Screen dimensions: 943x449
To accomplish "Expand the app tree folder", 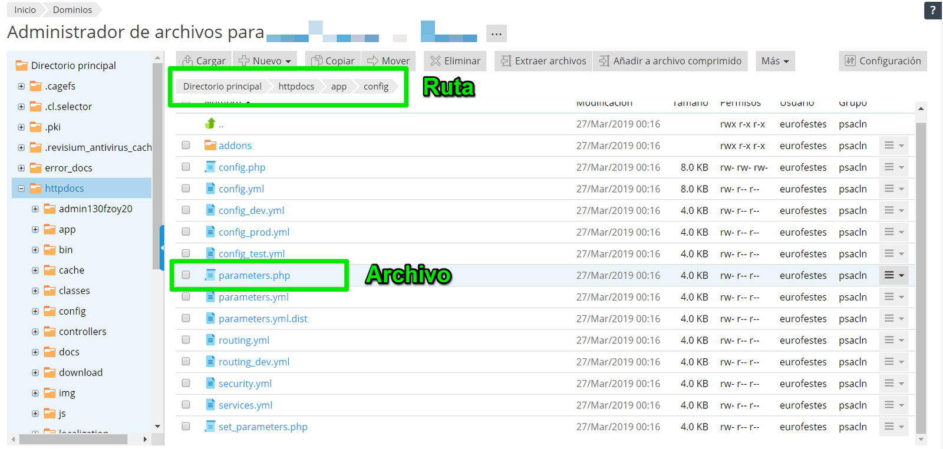I will click(35, 229).
